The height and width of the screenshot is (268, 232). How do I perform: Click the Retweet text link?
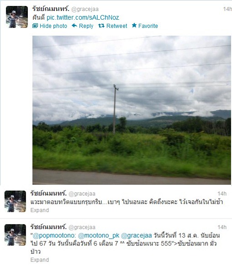[117, 26]
